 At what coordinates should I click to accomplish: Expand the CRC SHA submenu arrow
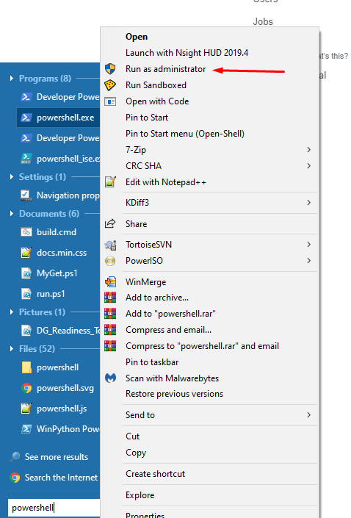click(x=308, y=166)
